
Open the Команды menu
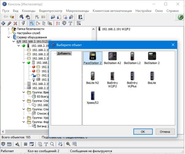(x=29, y=11)
